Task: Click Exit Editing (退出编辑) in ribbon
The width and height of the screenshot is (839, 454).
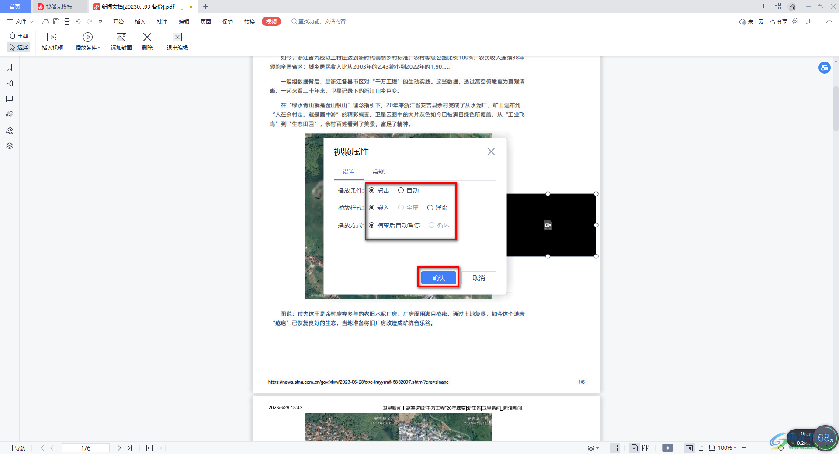Action: pyautogui.click(x=177, y=41)
